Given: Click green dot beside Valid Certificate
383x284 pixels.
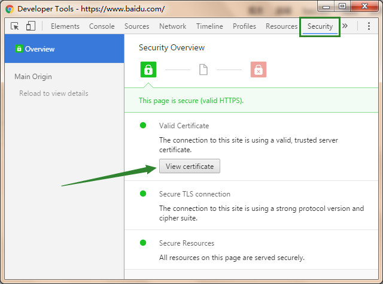Looking at the screenshot, I should coord(143,125).
